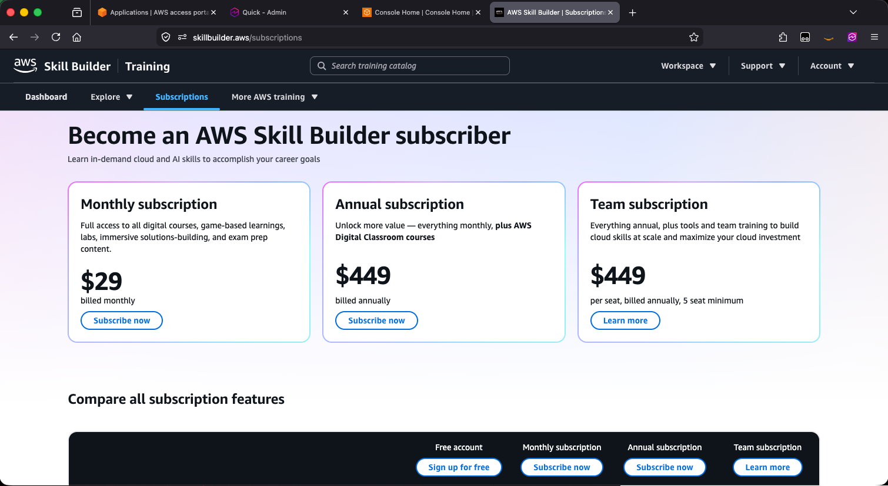The height and width of the screenshot is (486, 888).
Task: Click Subscribe now under Annual subscription column
Action: tap(665, 467)
